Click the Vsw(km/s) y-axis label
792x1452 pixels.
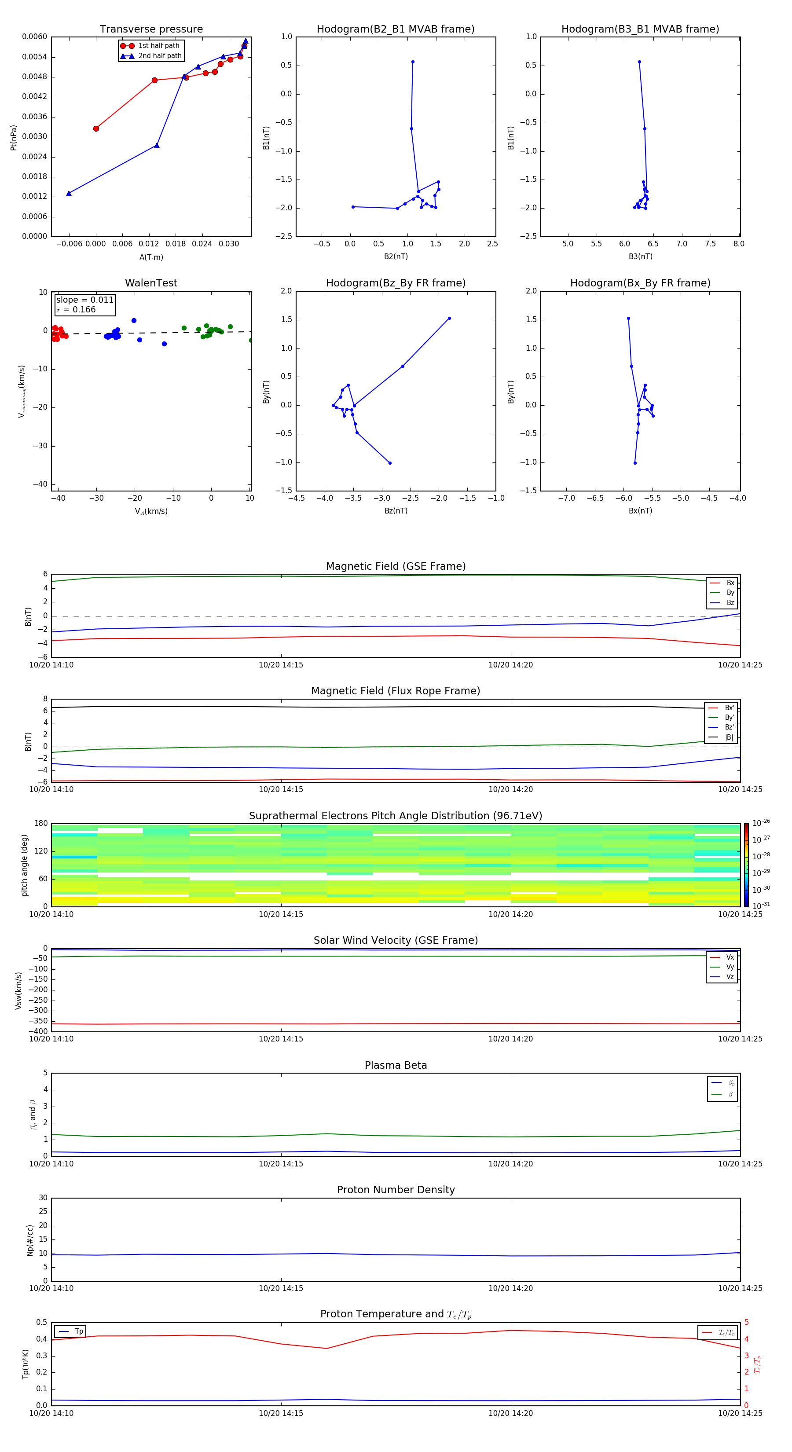pyautogui.click(x=18, y=990)
